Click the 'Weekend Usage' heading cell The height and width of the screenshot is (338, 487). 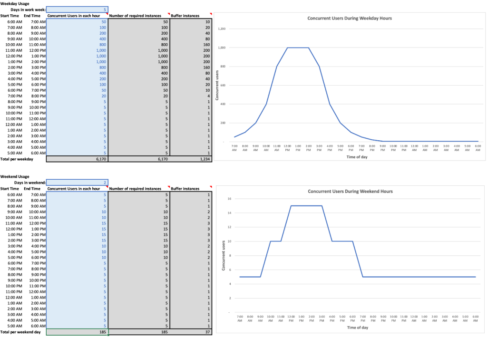point(15,176)
